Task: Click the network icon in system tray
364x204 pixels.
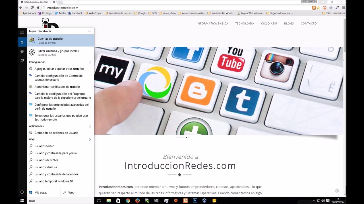Action: (x=318, y=201)
